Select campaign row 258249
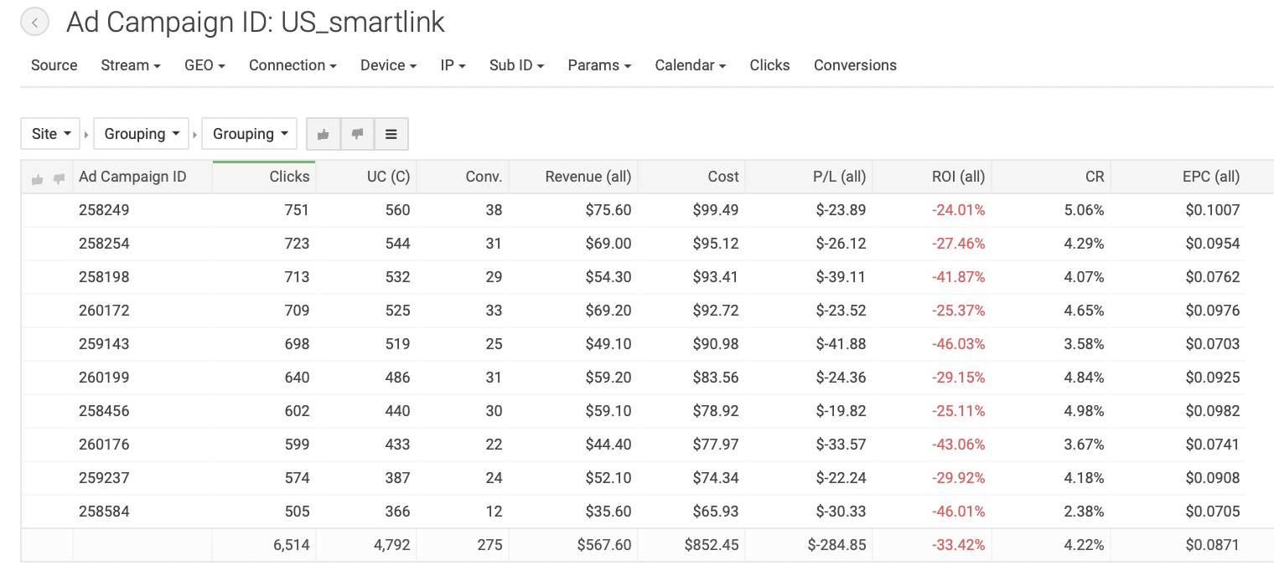 click(x=104, y=210)
